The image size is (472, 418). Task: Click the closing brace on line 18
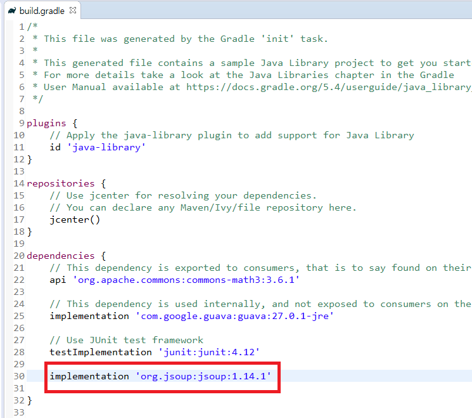pos(30,232)
